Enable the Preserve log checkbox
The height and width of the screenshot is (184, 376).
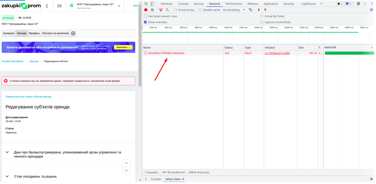[x=176, y=10]
